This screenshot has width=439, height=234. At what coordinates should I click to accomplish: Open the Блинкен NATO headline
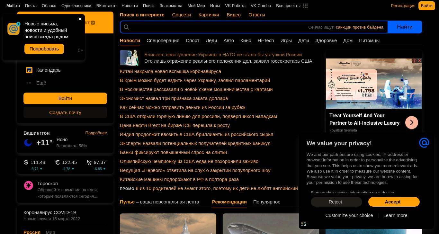pos(223,55)
